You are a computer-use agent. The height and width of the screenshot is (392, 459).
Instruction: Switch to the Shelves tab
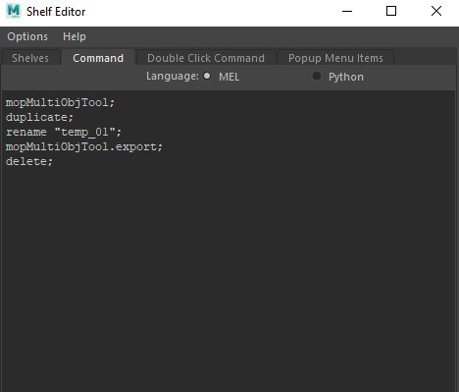click(x=30, y=58)
